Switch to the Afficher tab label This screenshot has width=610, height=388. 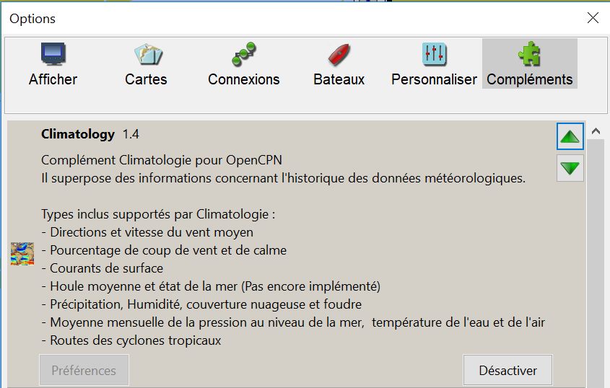click(x=53, y=79)
